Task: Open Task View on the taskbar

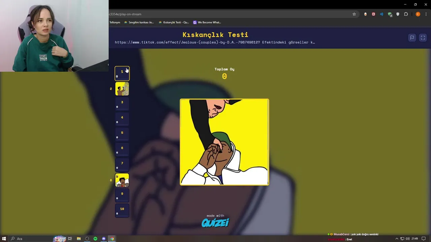Action: point(70,239)
